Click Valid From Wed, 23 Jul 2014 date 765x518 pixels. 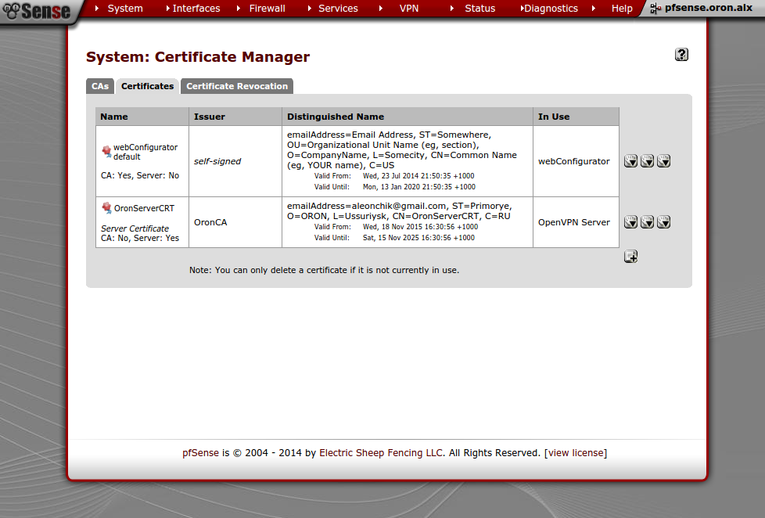pyautogui.click(x=418, y=176)
